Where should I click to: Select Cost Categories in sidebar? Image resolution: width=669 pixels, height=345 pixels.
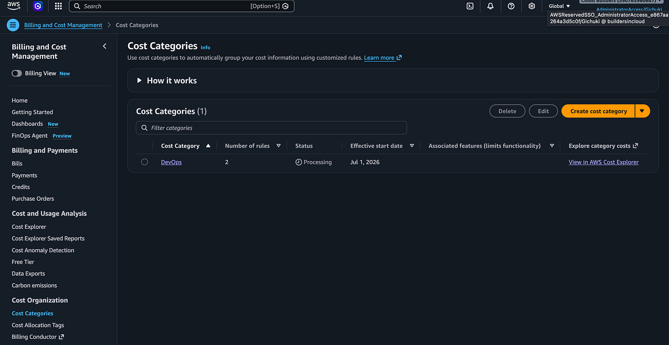click(x=32, y=313)
